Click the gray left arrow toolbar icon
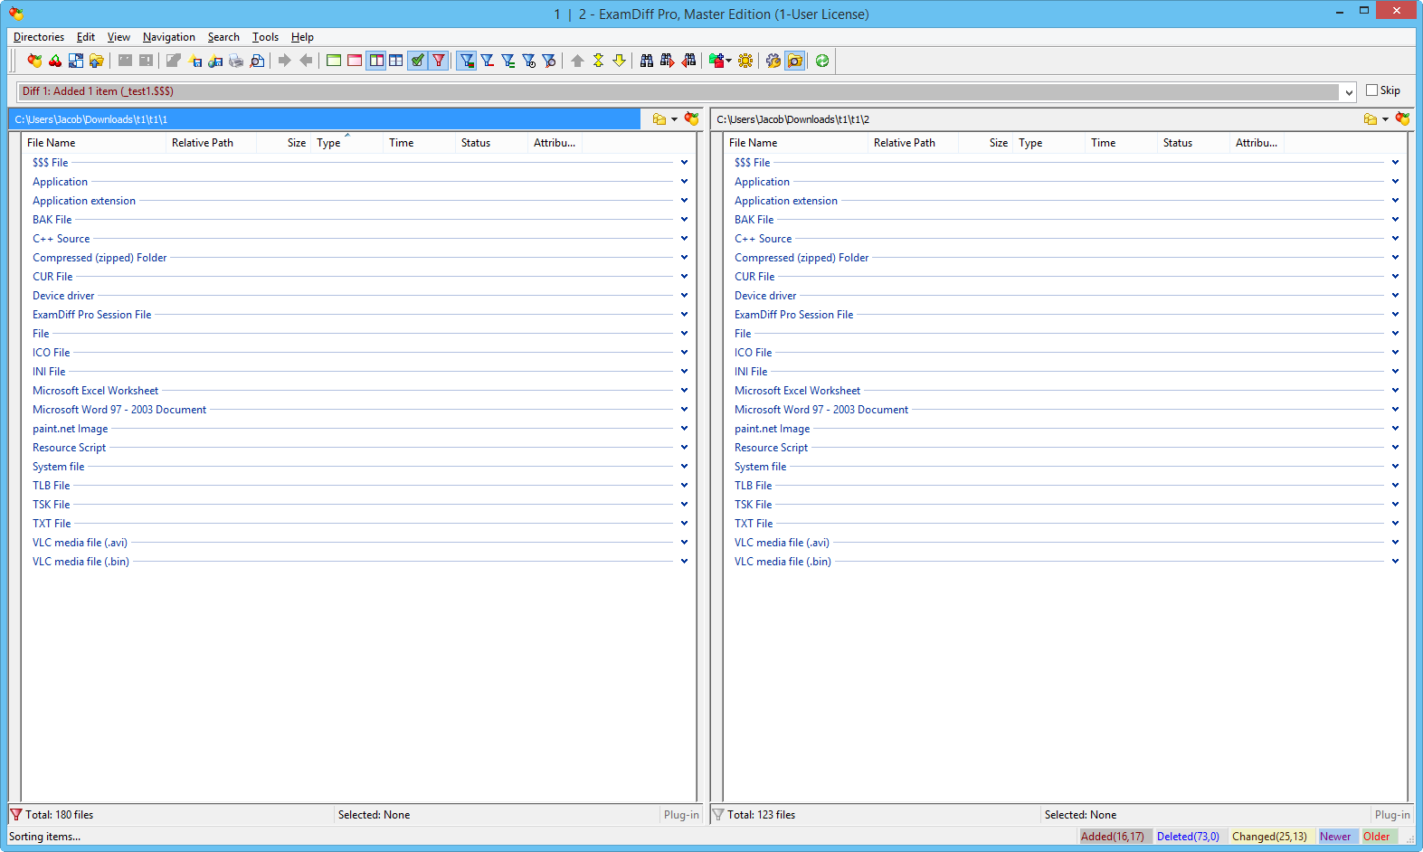Screen dimensions: 1423x852 tap(306, 61)
